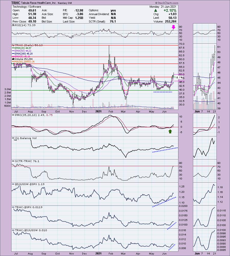Click the EPS value -3.86

point(79,14)
